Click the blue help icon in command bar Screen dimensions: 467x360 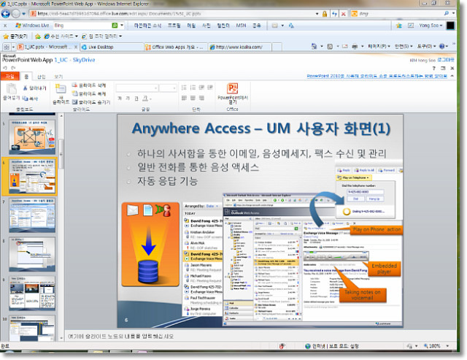[442, 46]
